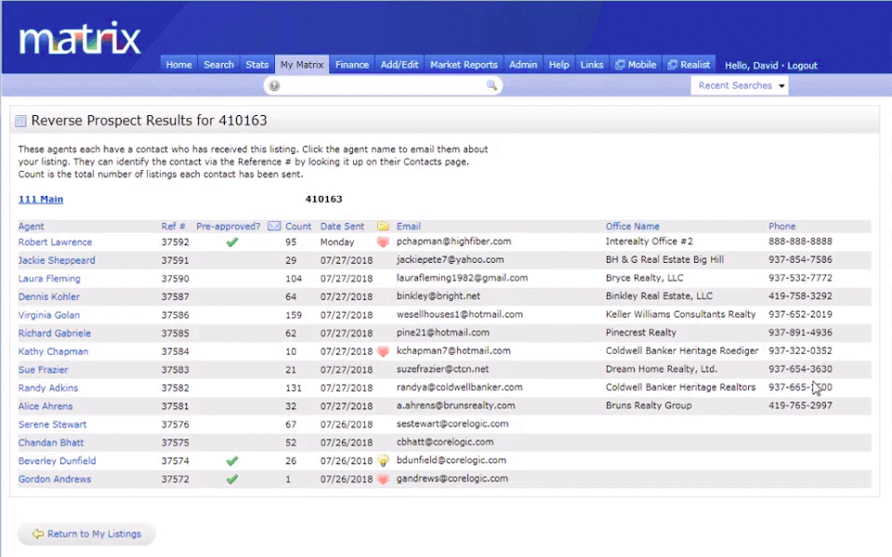This screenshot has height=557, width=892.
Task: Click the Reverse Prospect Results page icon
Action: point(20,121)
